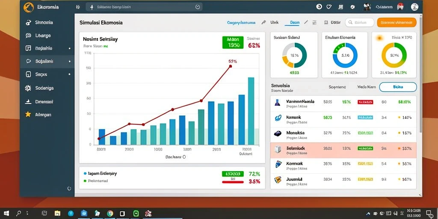
Task: Click the pin icon in the toolbar
Action: point(263,22)
